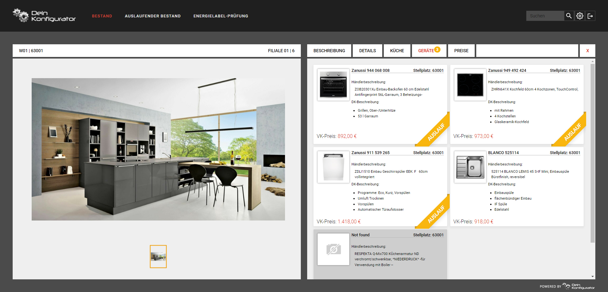
Task: Open settings via the gear icon
Action: pyautogui.click(x=579, y=16)
